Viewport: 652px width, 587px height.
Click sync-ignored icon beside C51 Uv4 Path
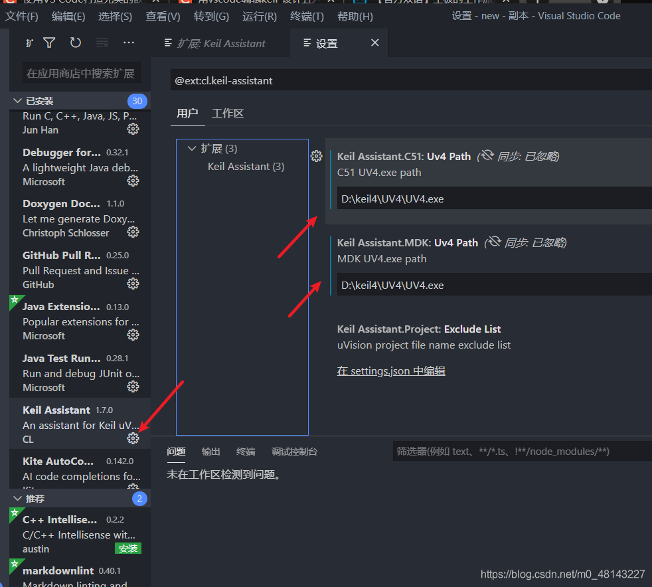[487, 155]
